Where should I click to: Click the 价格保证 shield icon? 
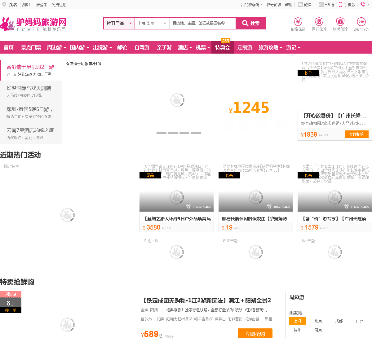point(298,21)
